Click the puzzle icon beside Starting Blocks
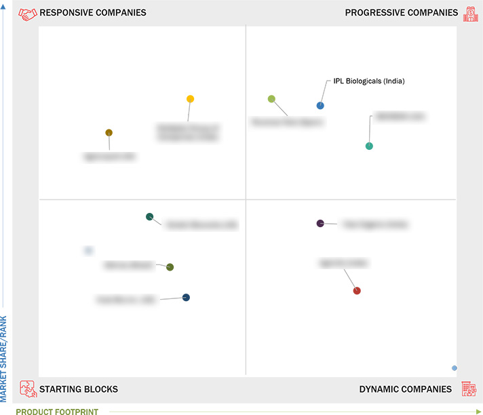Screen dimensions: 483x415 tap(28, 389)
